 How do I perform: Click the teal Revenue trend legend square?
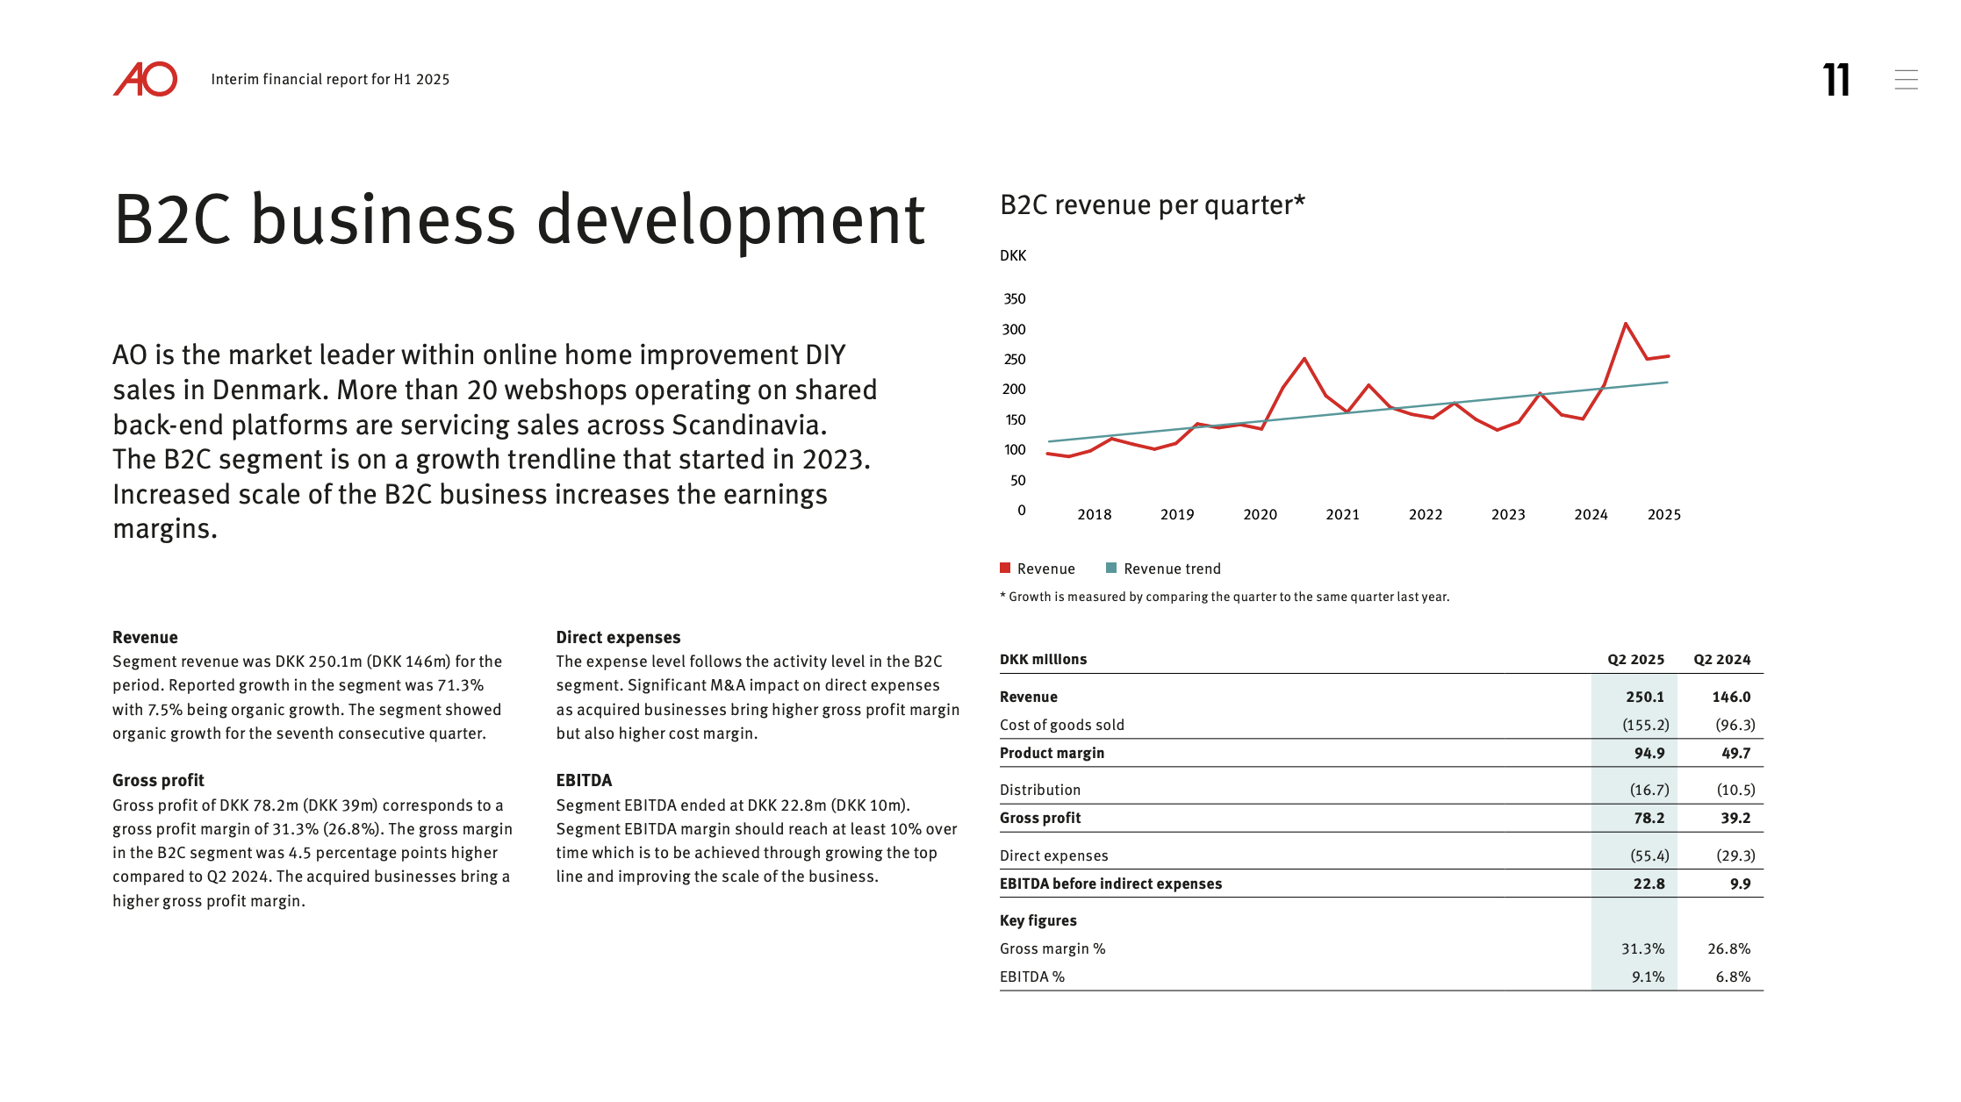(x=1111, y=568)
